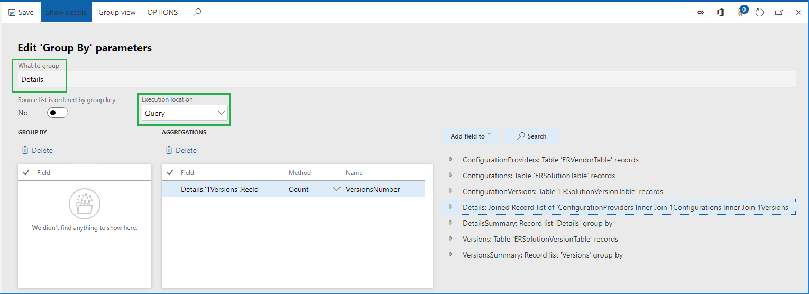Screen dimensions: 809x294
Task: Click the VersionsNumber name cell
Action: tap(383, 189)
